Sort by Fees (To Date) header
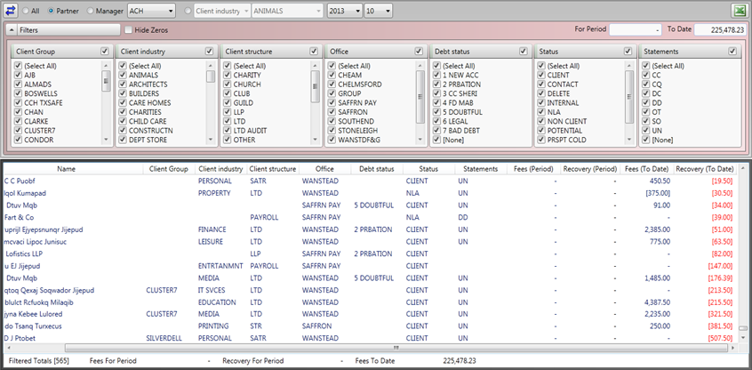752x370 pixels. [x=647, y=169]
